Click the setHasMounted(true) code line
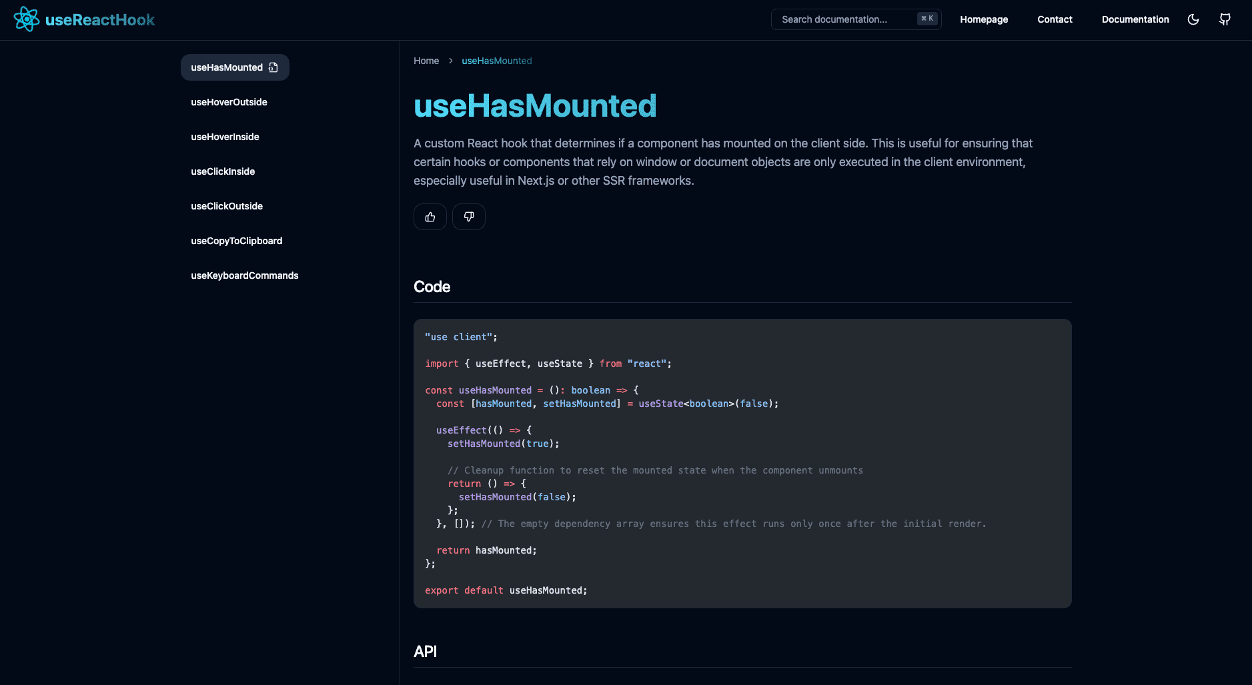Viewport: 1252px width, 685px height. click(x=504, y=444)
